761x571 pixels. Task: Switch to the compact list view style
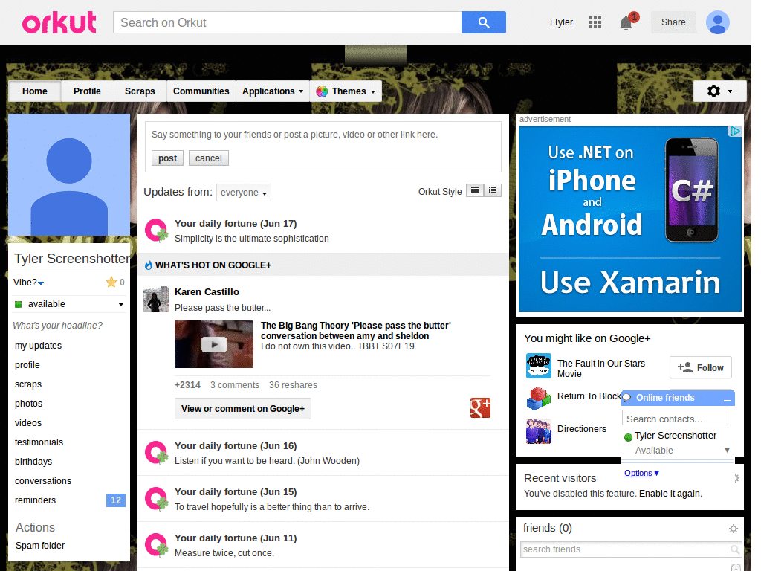(475, 190)
